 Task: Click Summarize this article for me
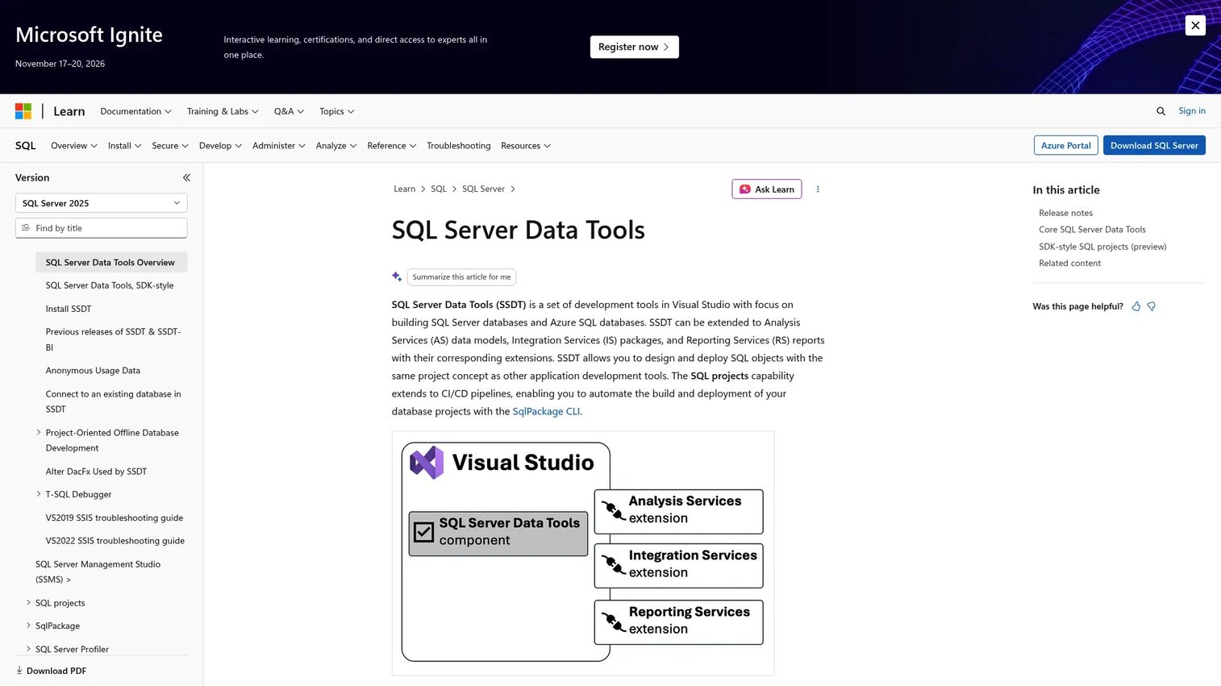coord(461,277)
